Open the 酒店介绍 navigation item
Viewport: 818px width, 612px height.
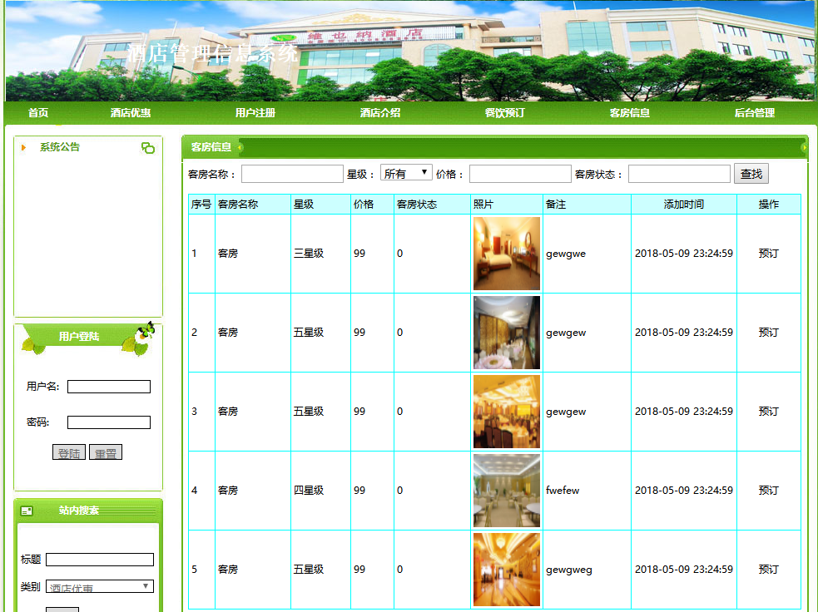[x=379, y=112]
